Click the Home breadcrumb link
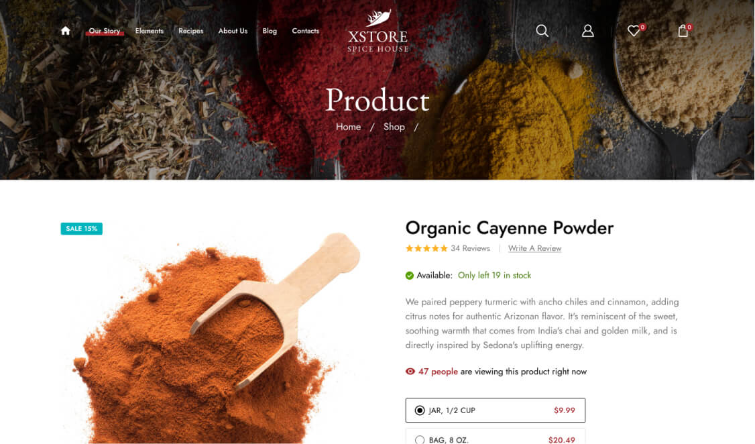755x444 pixels. [x=348, y=127]
